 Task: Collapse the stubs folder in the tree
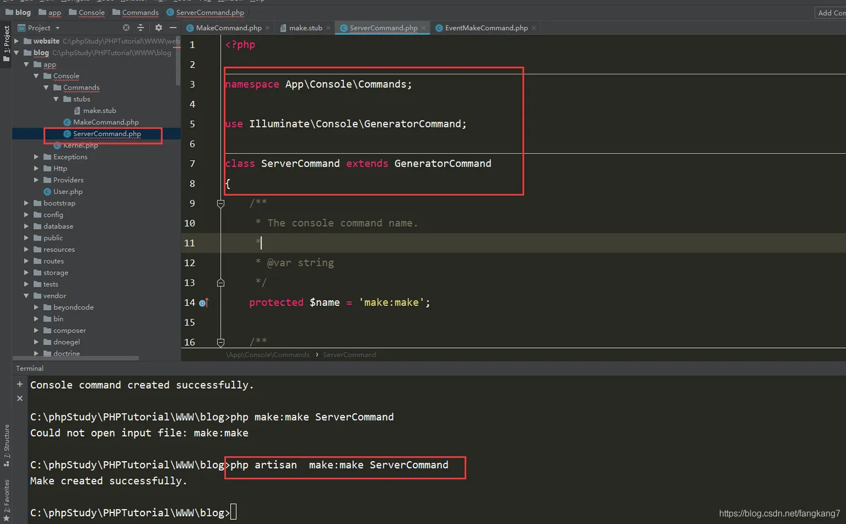coord(56,99)
